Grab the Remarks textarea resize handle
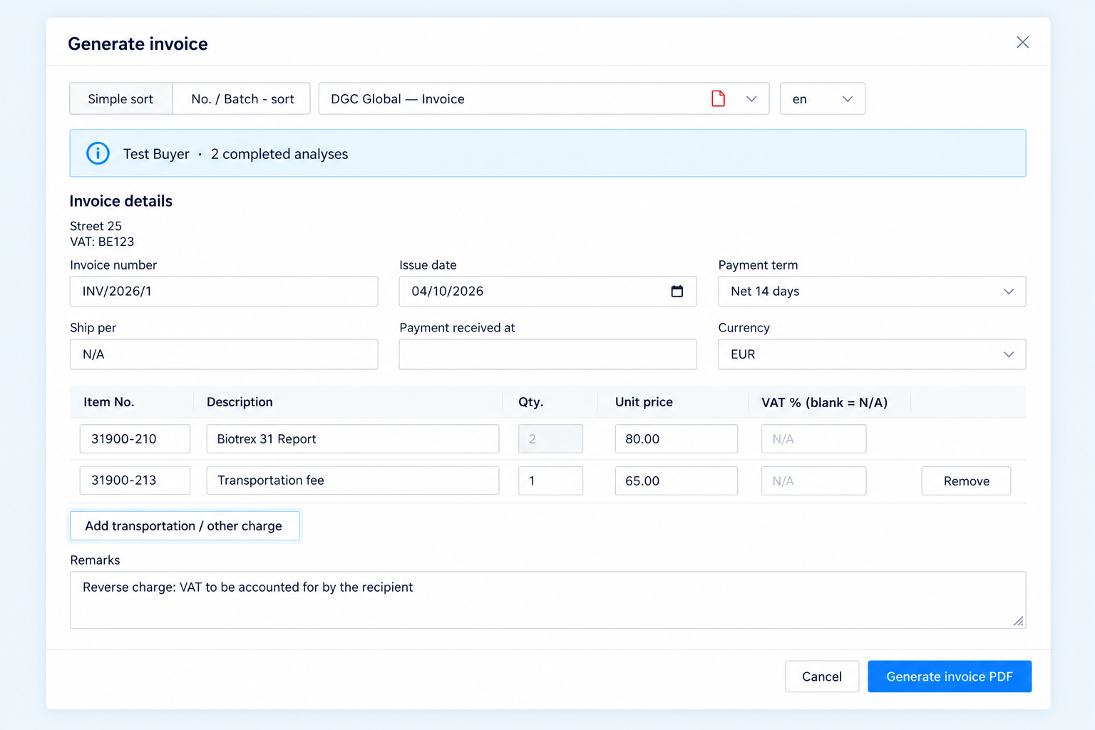This screenshot has width=1095, height=730. point(1019,622)
